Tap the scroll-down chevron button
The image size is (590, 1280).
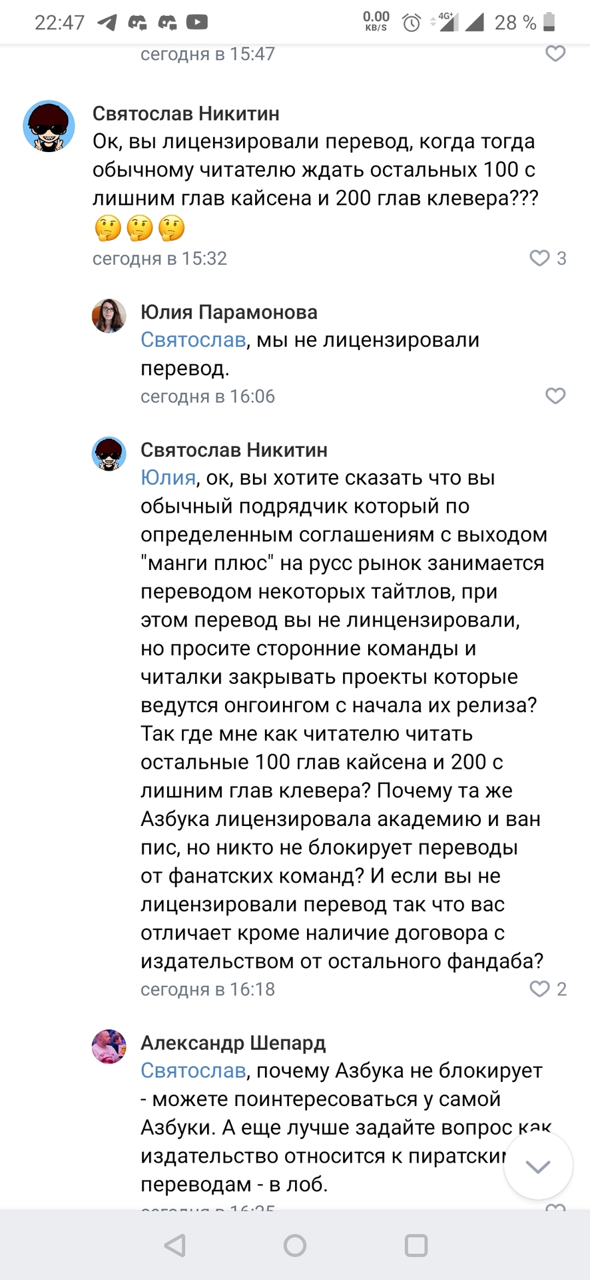[538, 1166]
